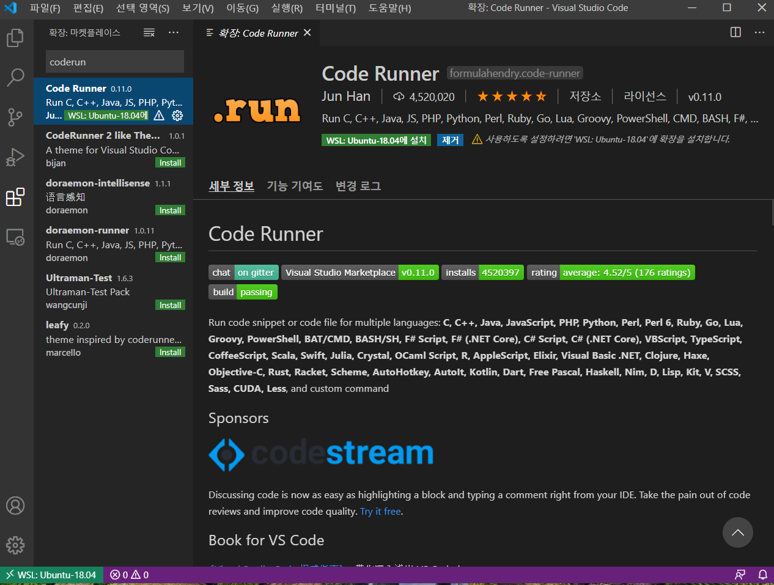The width and height of the screenshot is (774, 585).
Task: Open the Search view in activity bar
Action: 15,77
